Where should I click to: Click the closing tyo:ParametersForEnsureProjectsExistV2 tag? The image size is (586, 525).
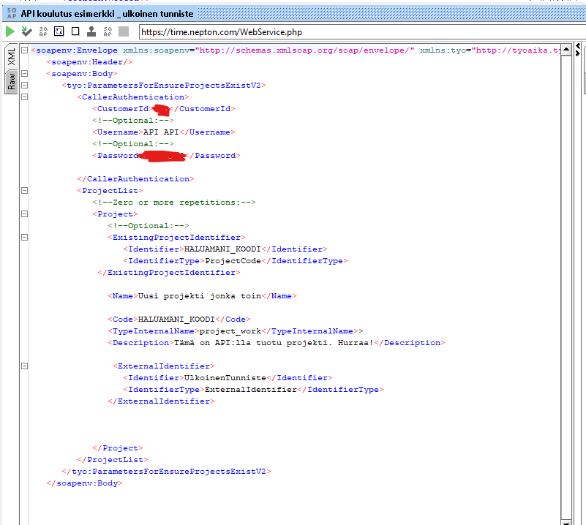(x=166, y=472)
